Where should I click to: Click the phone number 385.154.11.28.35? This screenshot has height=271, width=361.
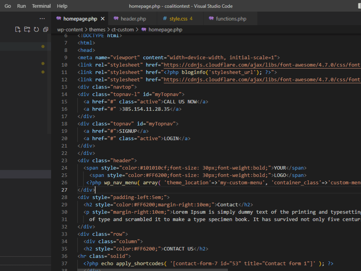pyautogui.click(x=146, y=109)
